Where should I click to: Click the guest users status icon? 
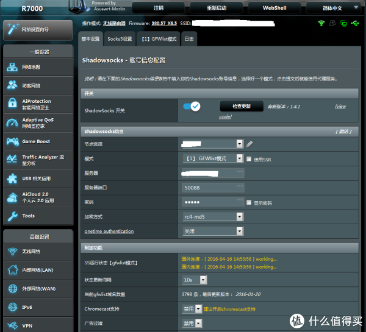pyautogui.click(x=332, y=23)
